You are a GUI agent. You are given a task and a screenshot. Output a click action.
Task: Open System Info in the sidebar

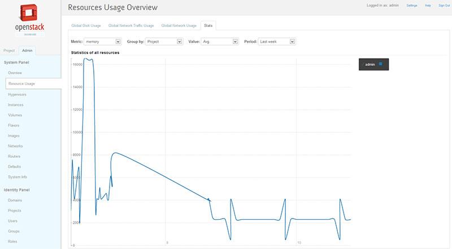(18, 177)
